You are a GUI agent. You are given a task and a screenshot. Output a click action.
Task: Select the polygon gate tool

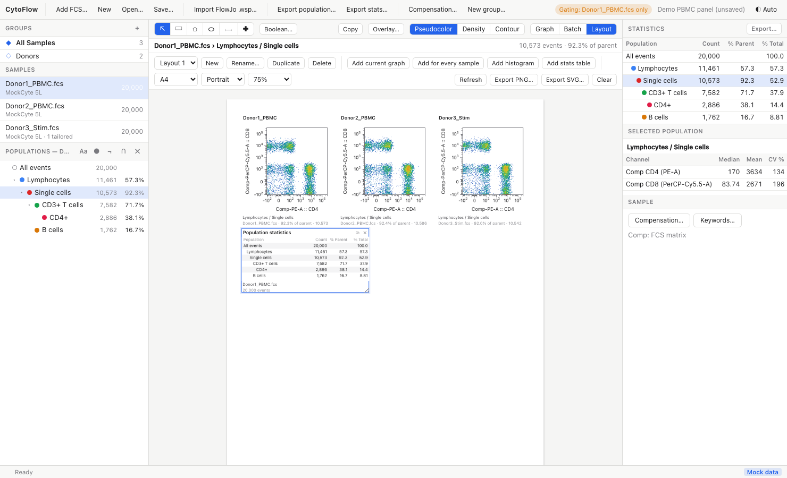pyautogui.click(x=195, y=29)
